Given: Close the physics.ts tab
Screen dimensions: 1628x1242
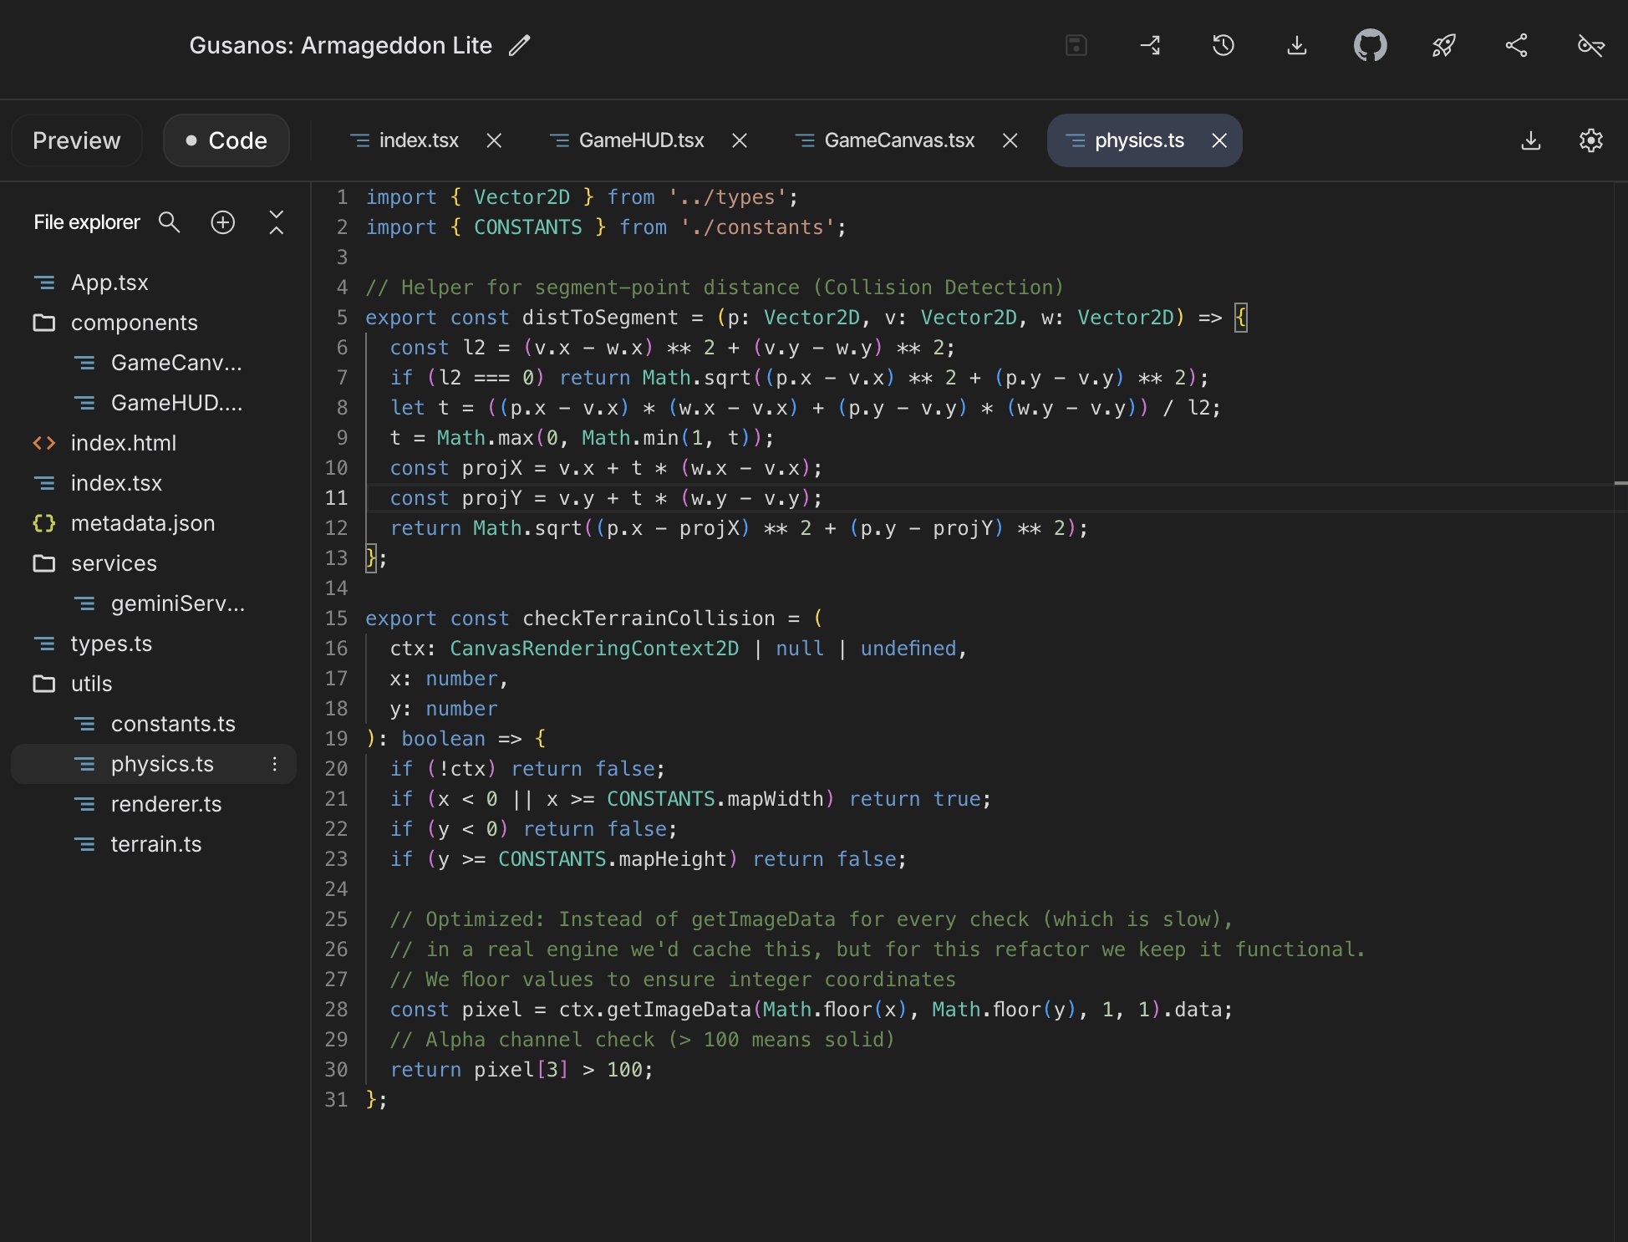Looking at the screenshot, I should [x=1219, y=140].
